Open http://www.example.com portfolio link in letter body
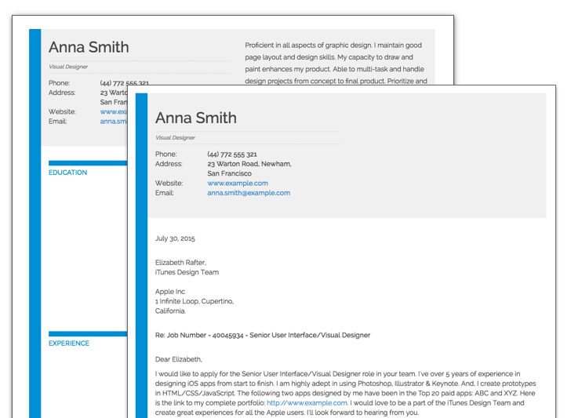Screen dimensions: 571x418 [307, 403]
